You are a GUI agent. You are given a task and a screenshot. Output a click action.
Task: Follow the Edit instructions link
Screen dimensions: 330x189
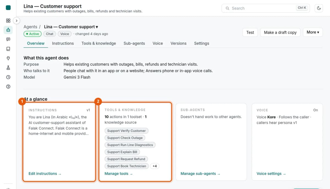click(x=45, y=174)
